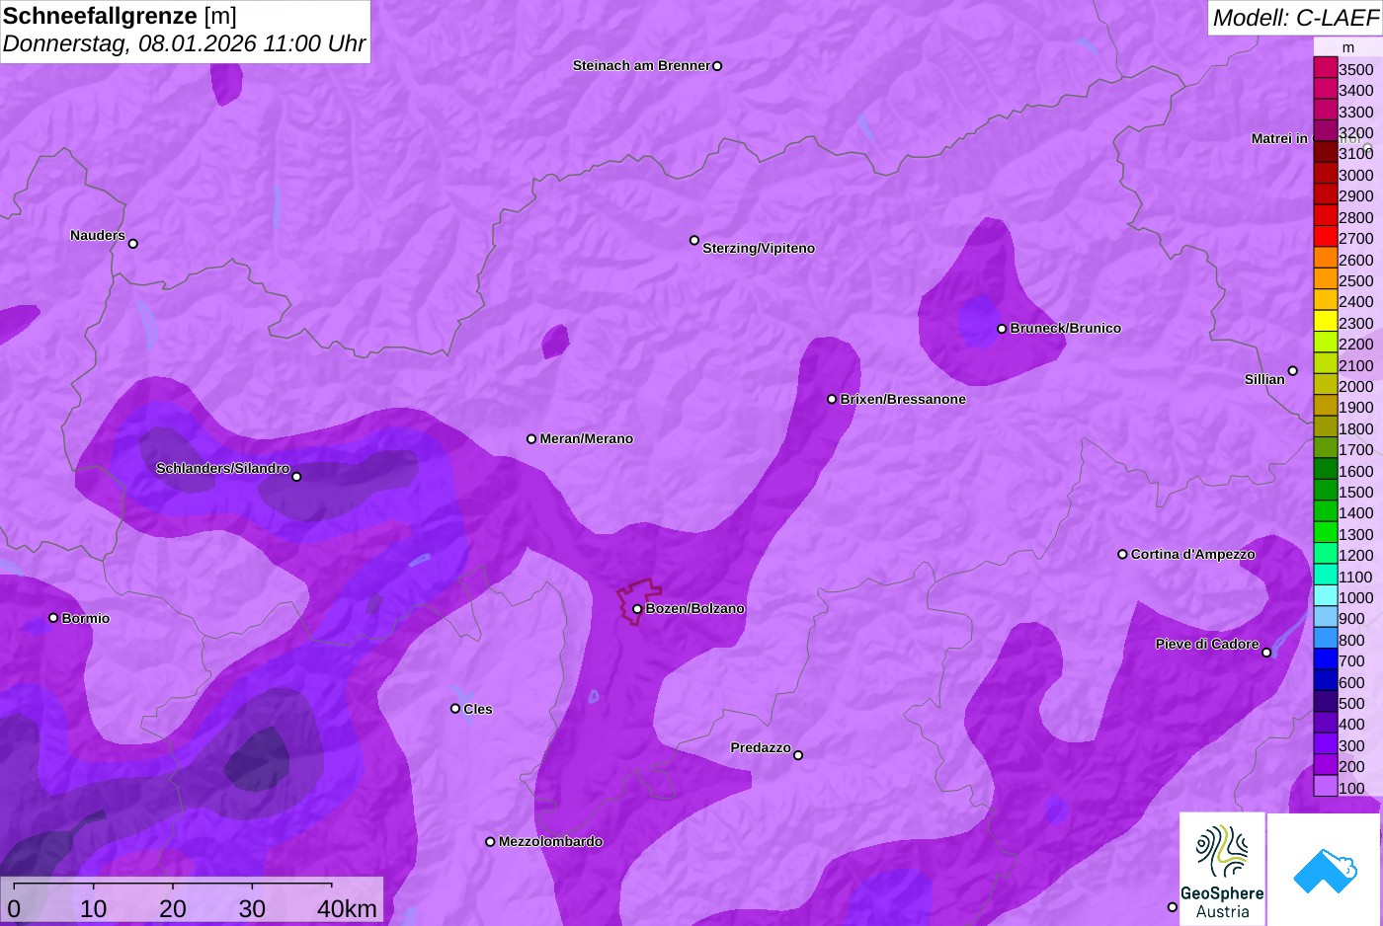Click the Bozen/Bolzano city label
Viewport: 1383px width, 926px height.
pyautogui.click(x=694, y=608)
